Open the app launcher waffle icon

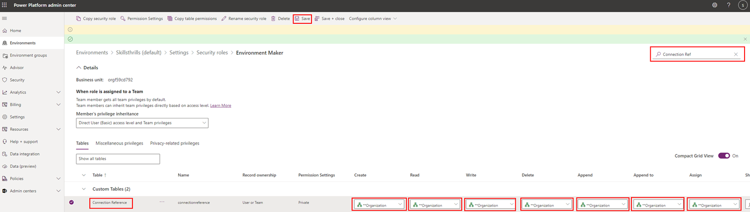point(5,5)
